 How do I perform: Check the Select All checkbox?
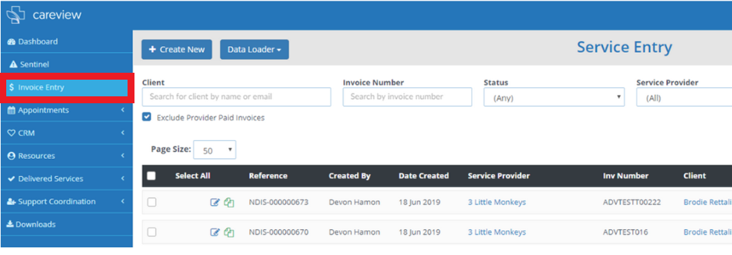click(x=151, y=176)
